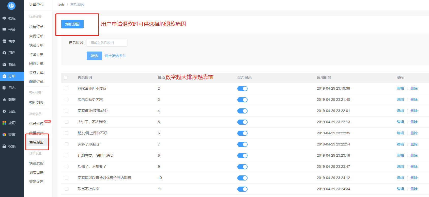Open 日志 log icon in sidebar

pos(4,88)
